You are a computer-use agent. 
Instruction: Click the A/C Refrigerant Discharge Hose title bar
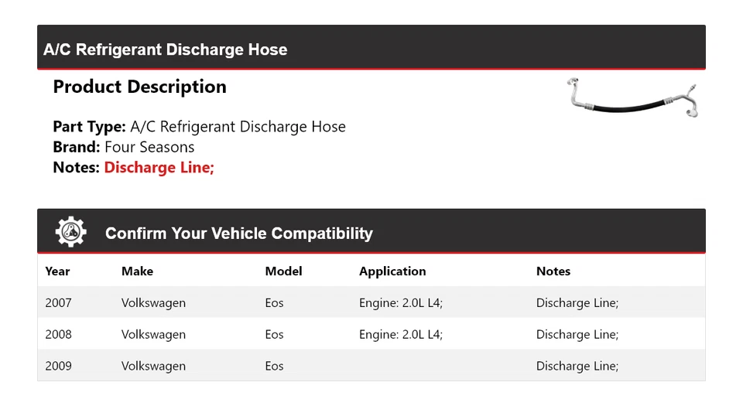[166, 49]
